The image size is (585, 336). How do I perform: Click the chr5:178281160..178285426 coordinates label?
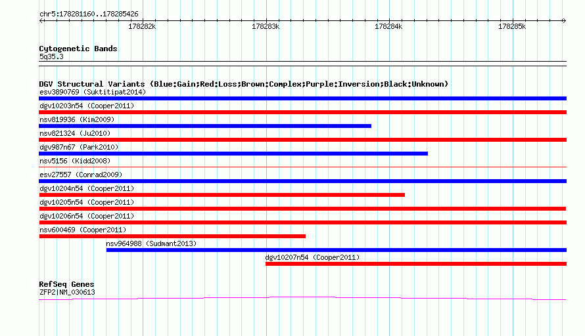tap(89, 14)
